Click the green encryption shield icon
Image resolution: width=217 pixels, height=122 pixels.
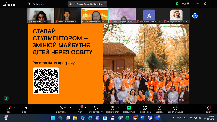click(177, 4)
